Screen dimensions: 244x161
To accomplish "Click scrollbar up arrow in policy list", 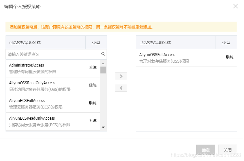I will click(x=103, y=64).
